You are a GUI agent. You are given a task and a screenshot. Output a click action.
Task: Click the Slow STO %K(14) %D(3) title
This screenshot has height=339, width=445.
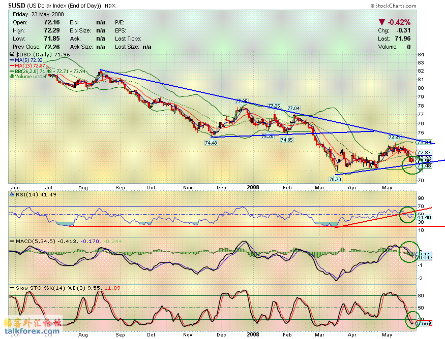pyautogui.click(x=50, y=288)
